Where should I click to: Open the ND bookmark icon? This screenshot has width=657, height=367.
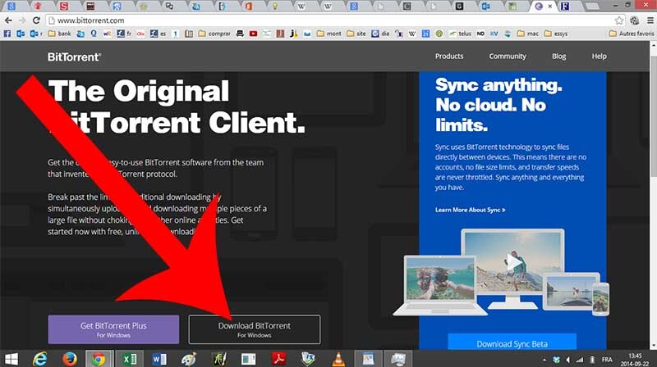tap(480, 34)
